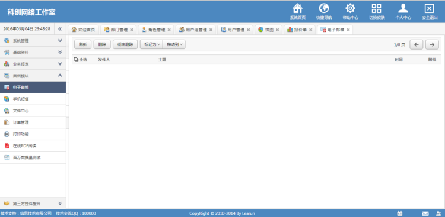This screenshot has height=217, width=445.
Task: Click the 主题 column header
Action: pyautogui.click(x=162, y=60)
